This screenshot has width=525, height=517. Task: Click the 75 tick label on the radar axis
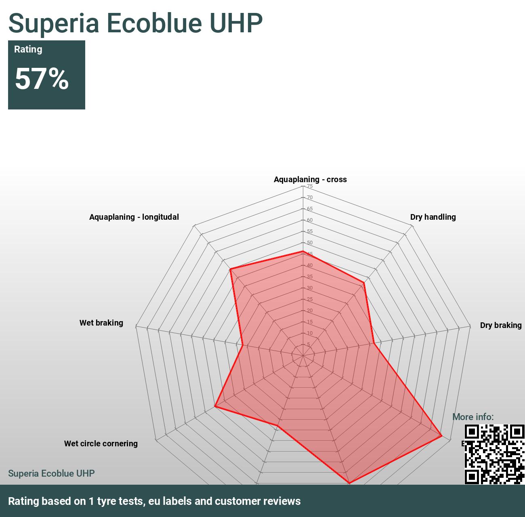click(310, 186)
